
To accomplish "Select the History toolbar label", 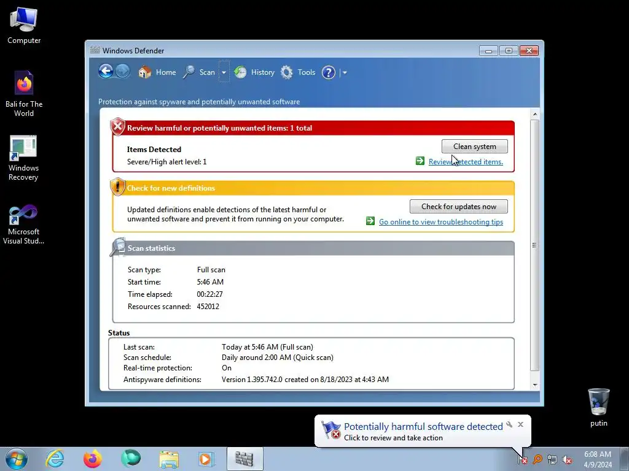I will click(x=263, y=72).
